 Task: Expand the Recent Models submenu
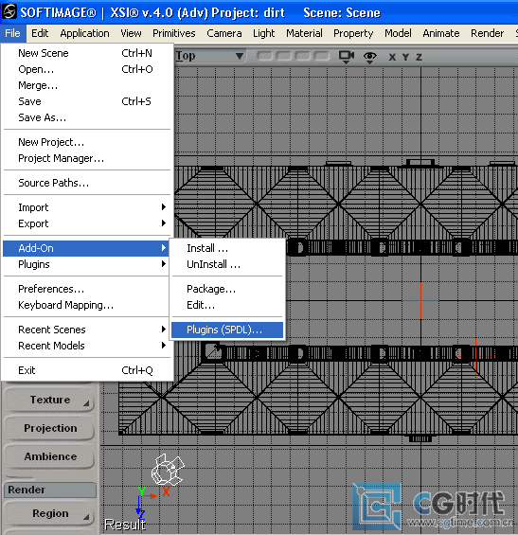[87, 346]
